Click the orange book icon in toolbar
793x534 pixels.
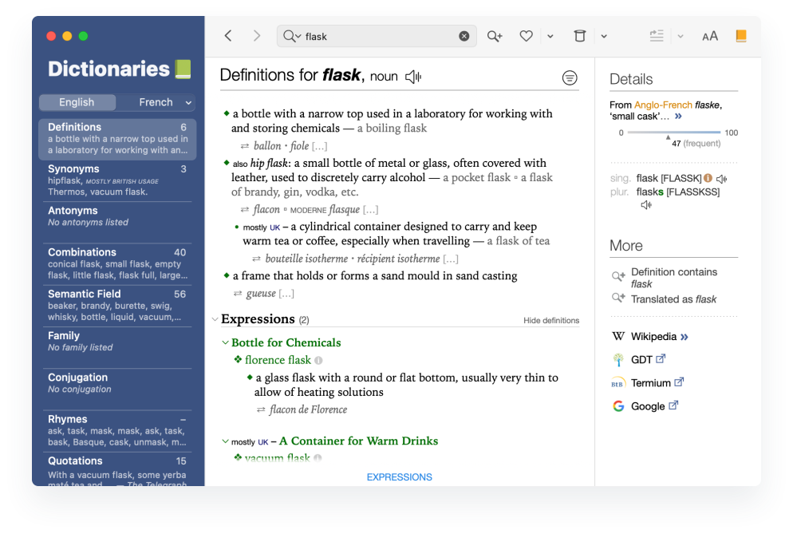(741, 36)
